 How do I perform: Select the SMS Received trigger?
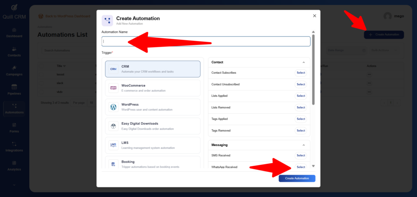click(301, 155)
